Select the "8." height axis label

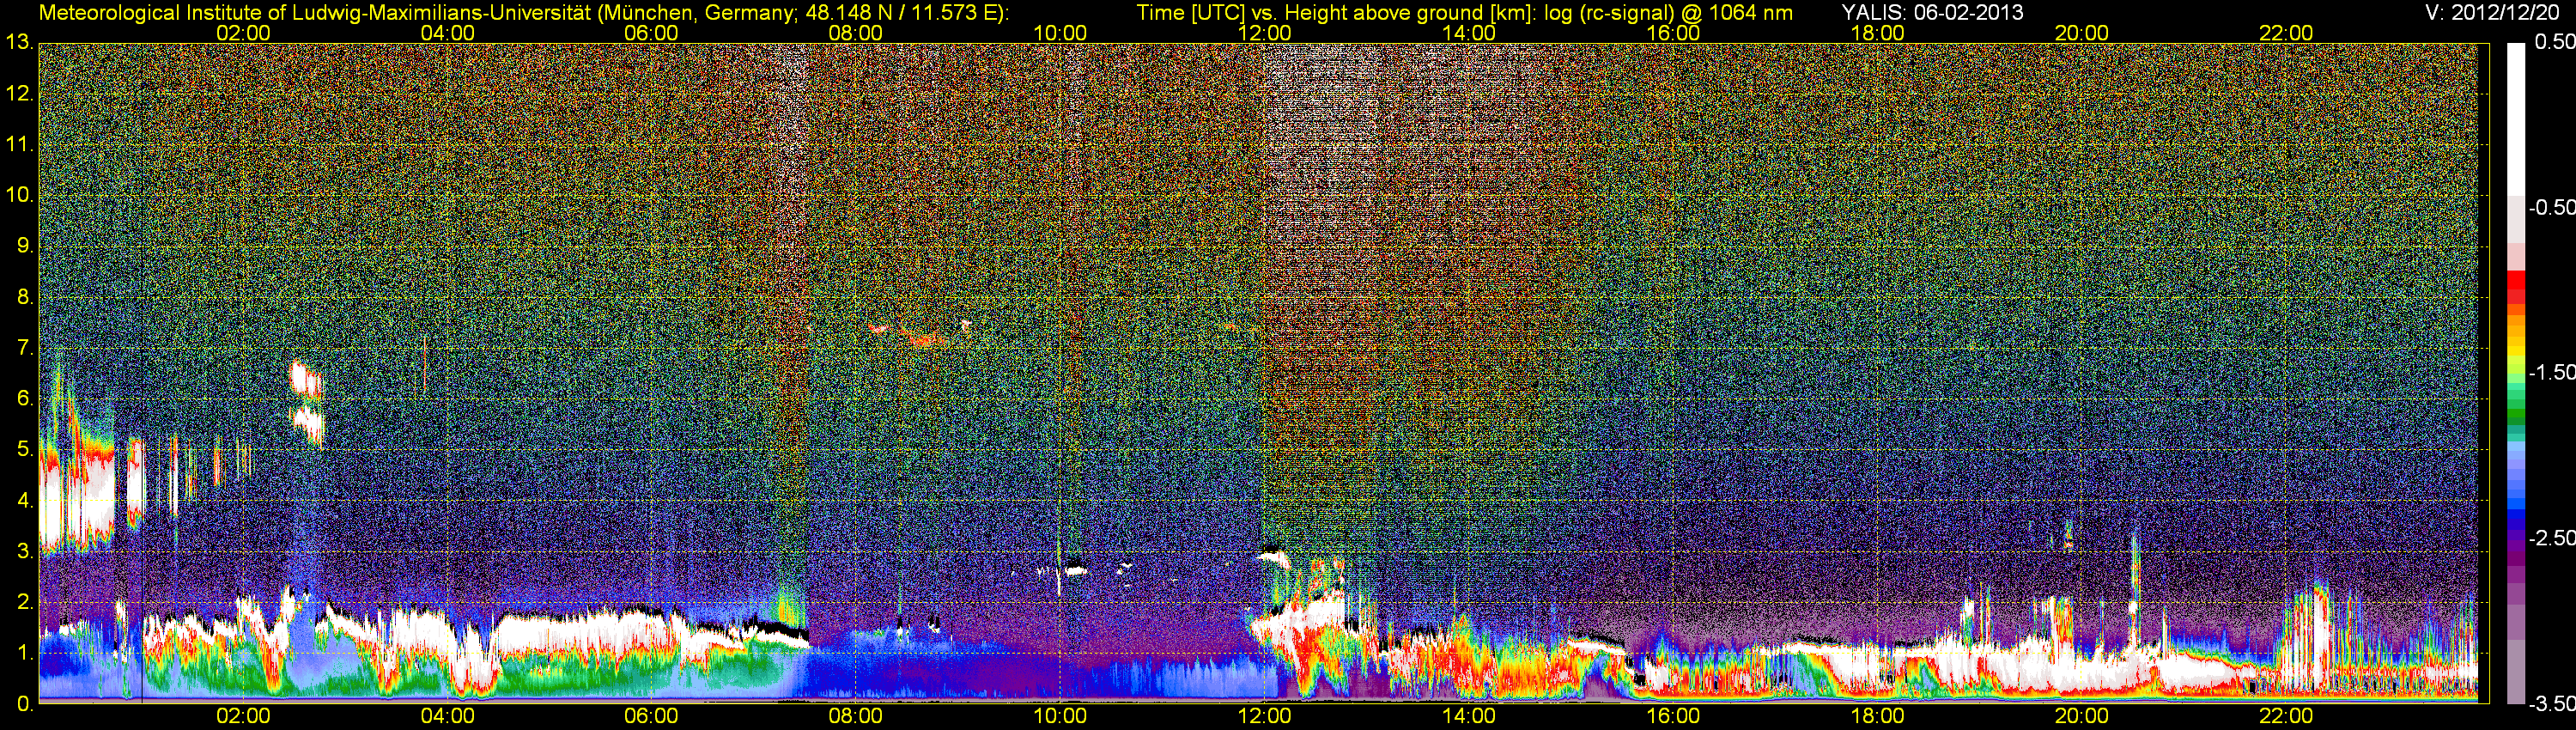[25, 297]
